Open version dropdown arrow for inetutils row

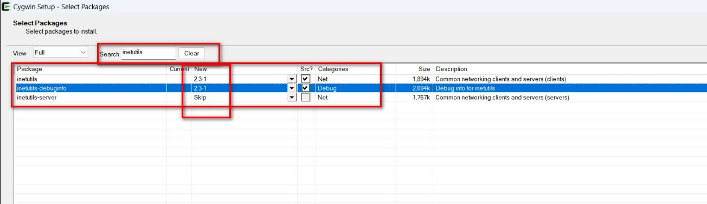coord(292,79)
